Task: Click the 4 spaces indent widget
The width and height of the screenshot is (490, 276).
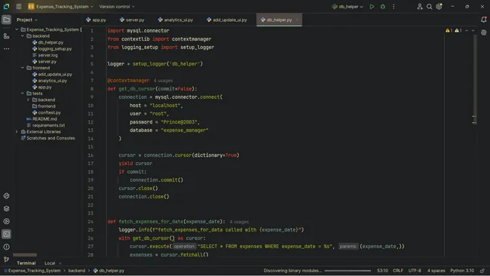Action: pos(436,271)
